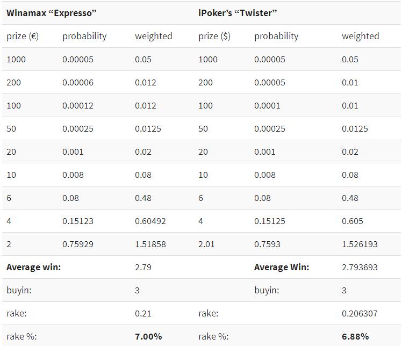402x346 pixels.
Task: Select the 0.0001 probability cell
Action: click(267, 105)
